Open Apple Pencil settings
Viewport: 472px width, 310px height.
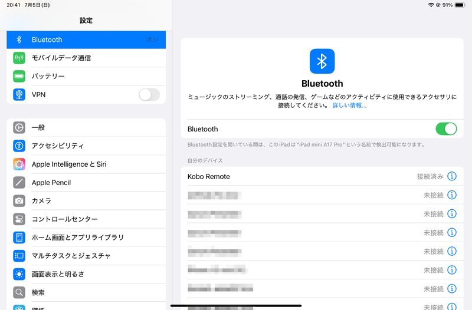(86, 183)
